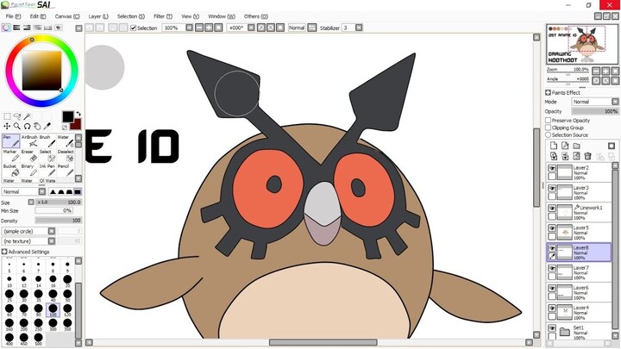Select the Binary pen tool
The height and width of the screenshot is (349, 621).
point(29,171)
